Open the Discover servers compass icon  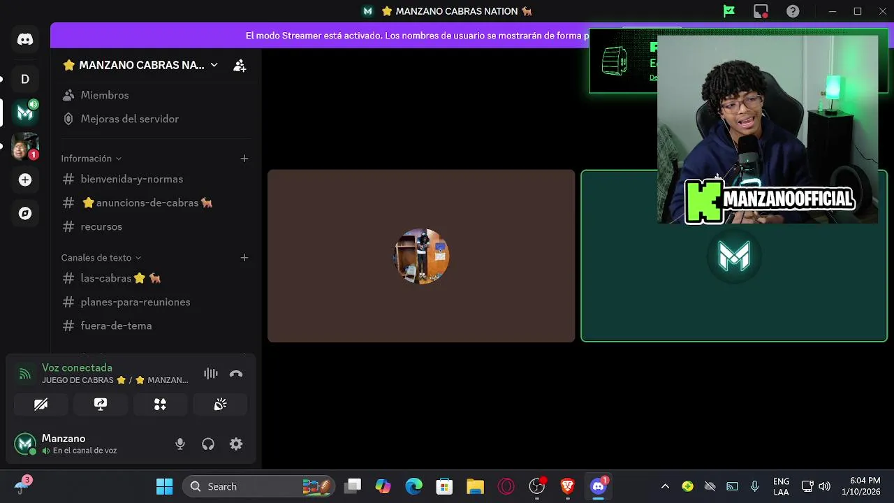point(25,213)
